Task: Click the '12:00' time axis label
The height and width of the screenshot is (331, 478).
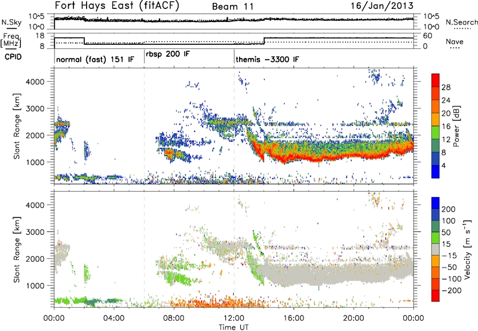Action: point(234,318)
